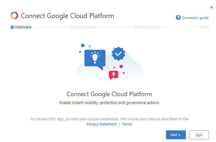Click the 'Enable instant visibility' subtitle text
The height and width of the screenshot is (142, 216).
(109, 103)
